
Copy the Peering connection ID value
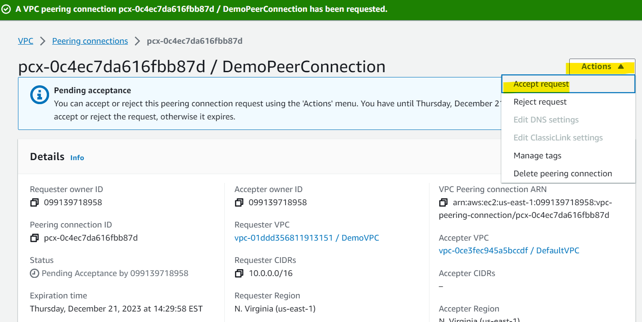(34, 238)
